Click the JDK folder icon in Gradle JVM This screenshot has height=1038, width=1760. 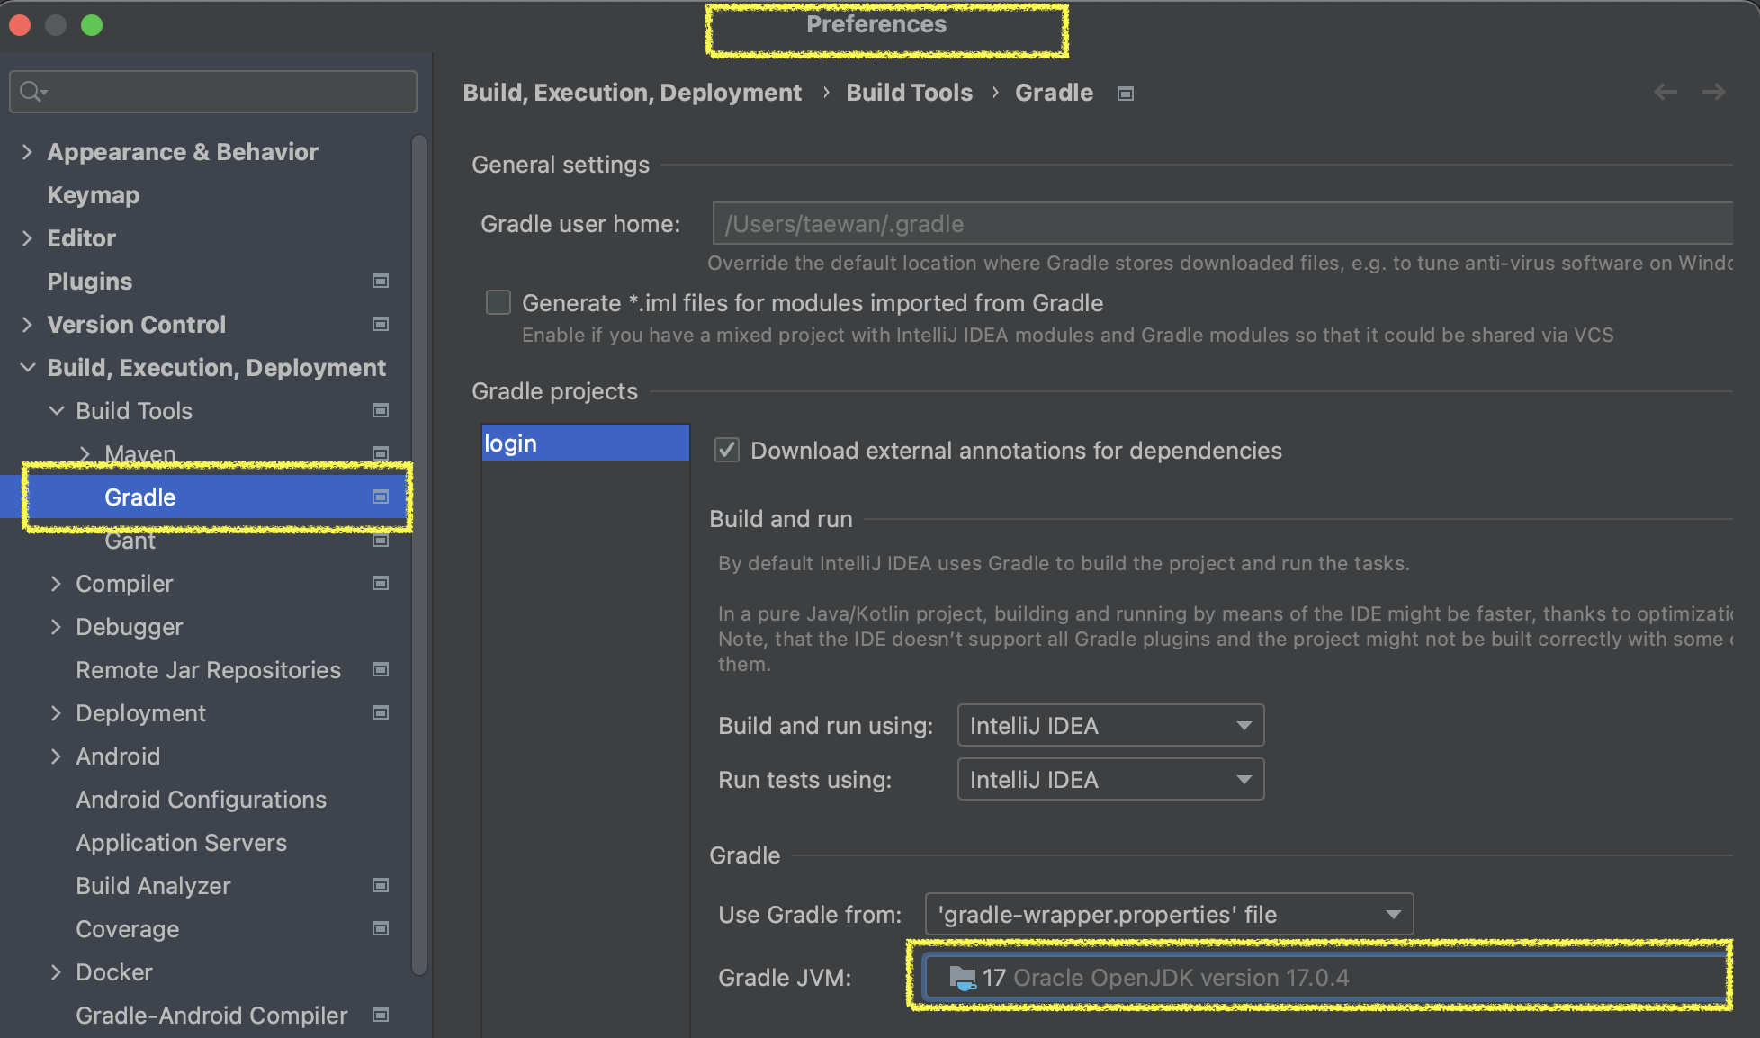click(x=962, y=978)
